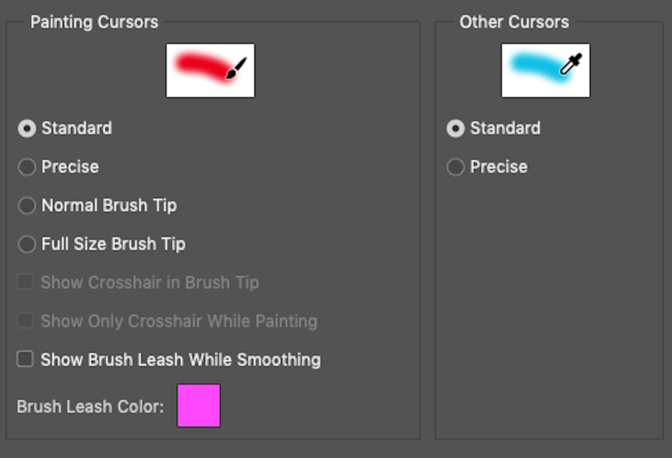Toggle the brush leash smoothing checkbox
The width and height of the screenshot is (672, 458).
click(x=25, y=359)
